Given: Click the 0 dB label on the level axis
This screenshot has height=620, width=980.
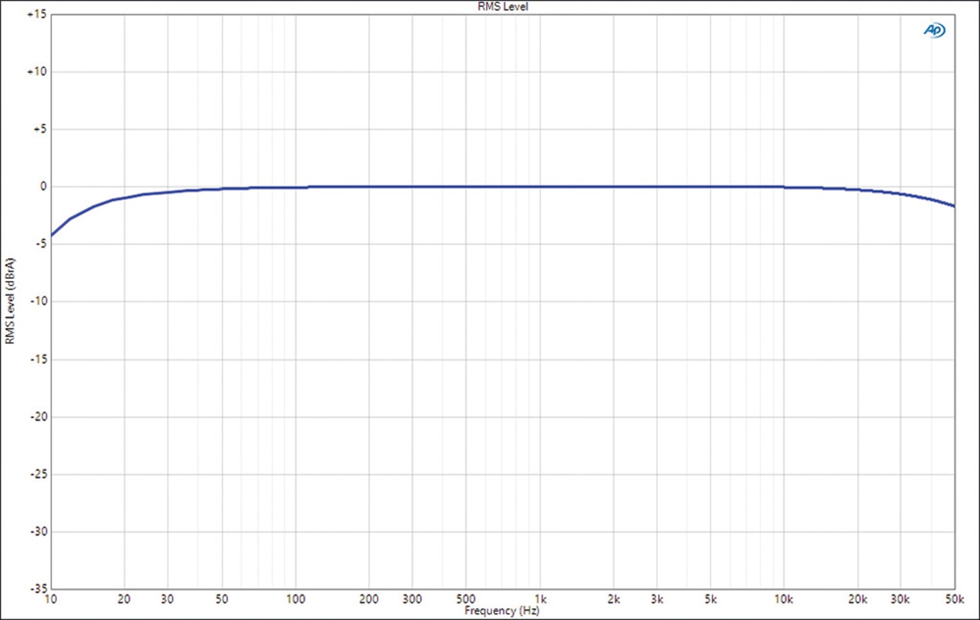Looking at the screenshot, I should (43, 187).
